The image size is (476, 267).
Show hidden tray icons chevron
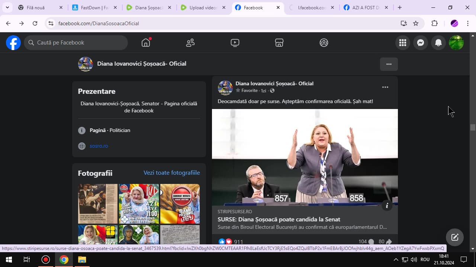396,260
